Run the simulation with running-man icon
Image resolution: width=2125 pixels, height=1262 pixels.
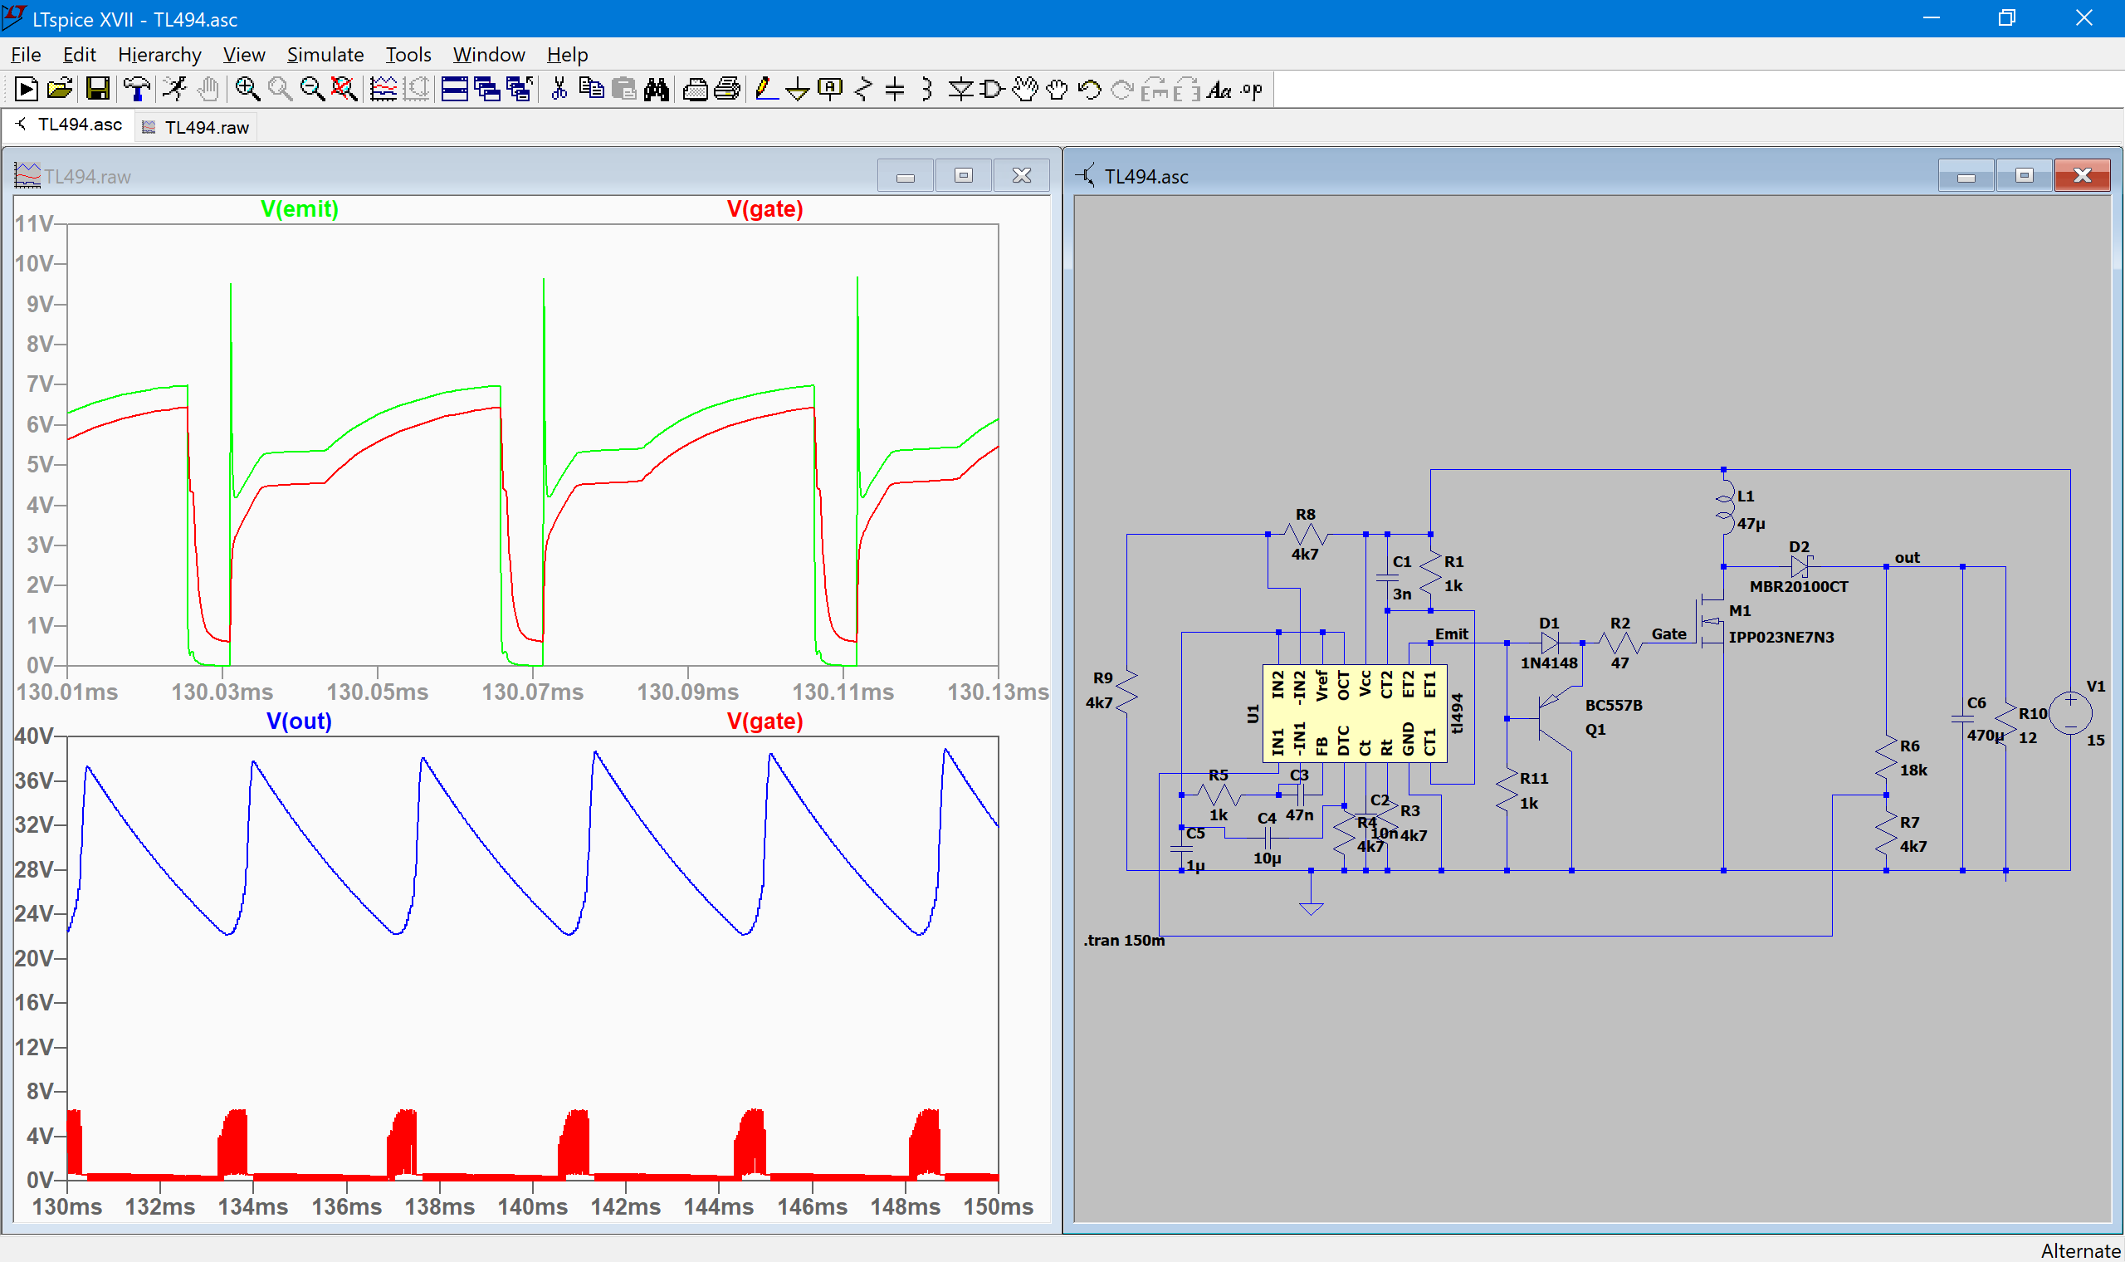(175, 90)
